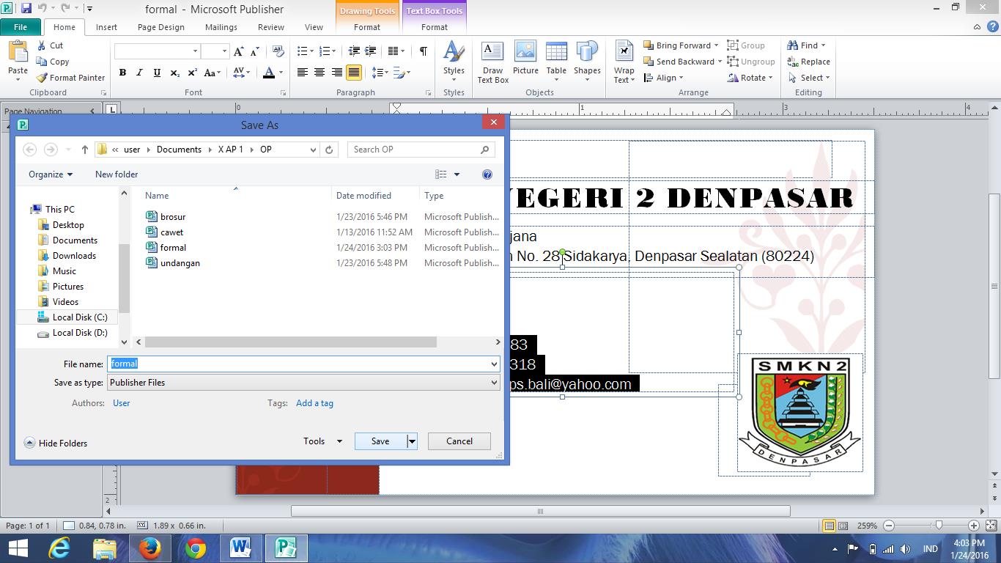Open the Save as type dropdown

tap(494, 382)
